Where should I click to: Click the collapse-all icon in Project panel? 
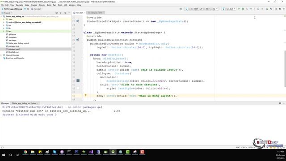point(61,13)
